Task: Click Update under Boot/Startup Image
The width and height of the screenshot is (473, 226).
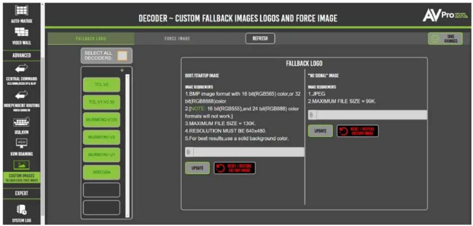Action: (x=197, y=168)
